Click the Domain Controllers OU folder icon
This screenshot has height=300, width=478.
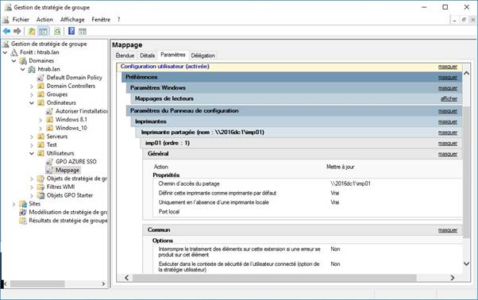(x=40, y=87)
